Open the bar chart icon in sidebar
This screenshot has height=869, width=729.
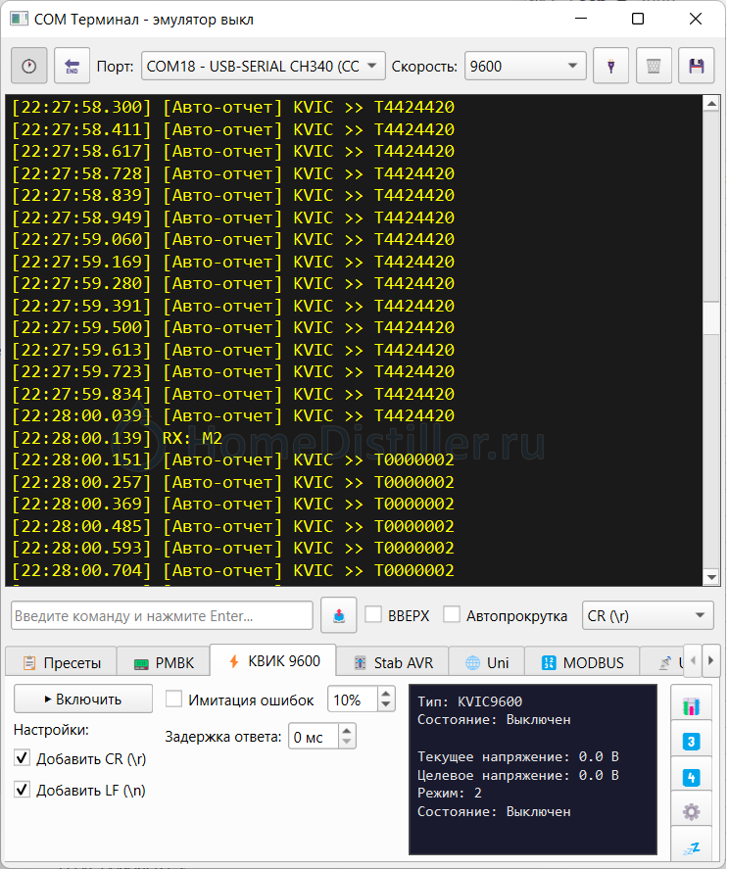coord(691,705)
